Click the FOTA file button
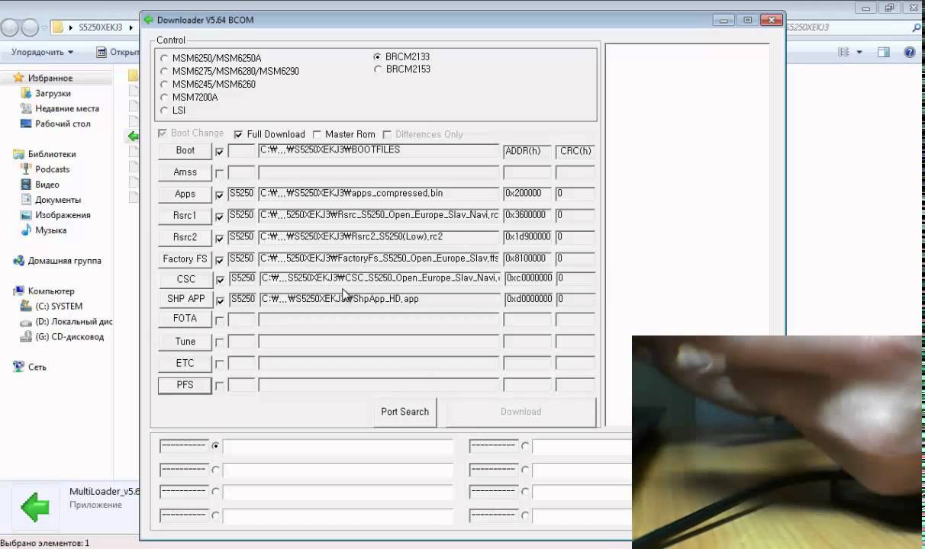 (x=185, y=319)
